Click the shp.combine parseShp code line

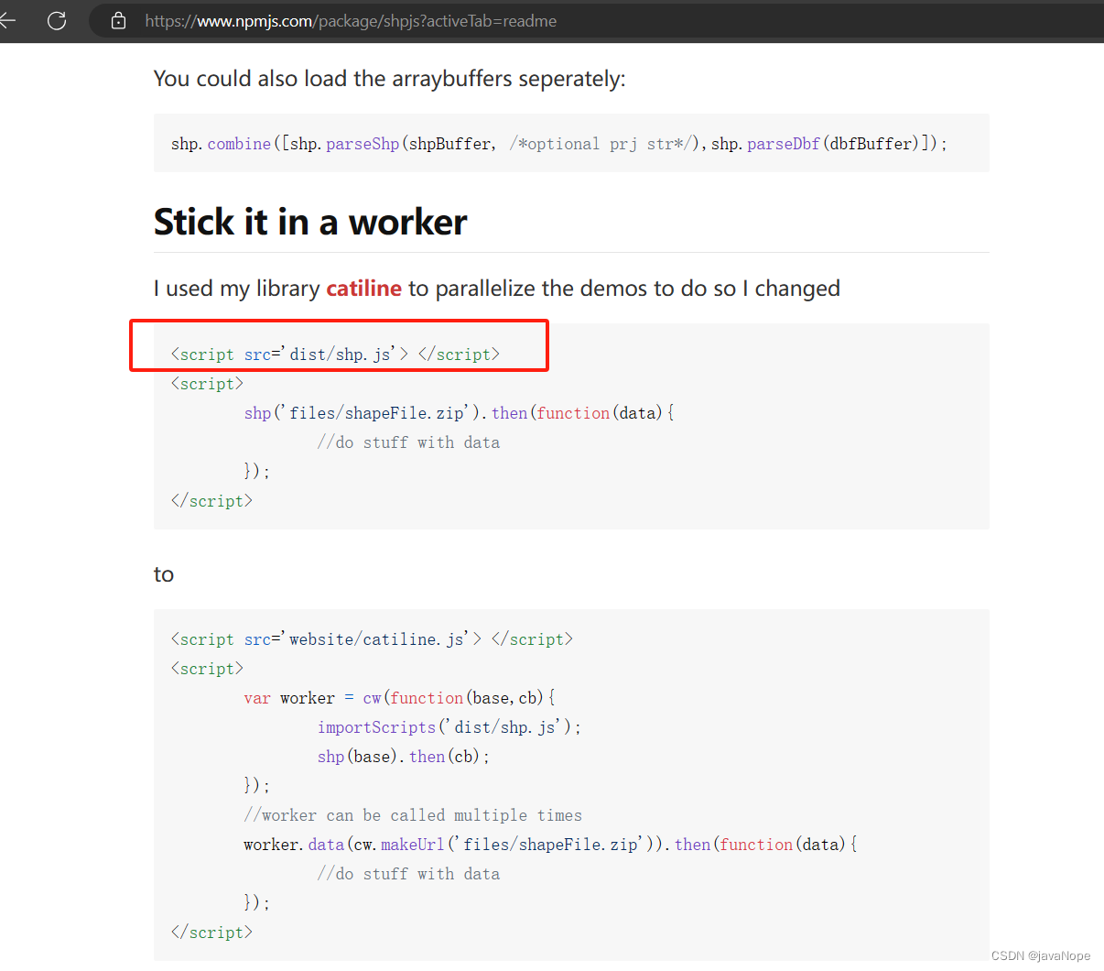click(559, 144)
